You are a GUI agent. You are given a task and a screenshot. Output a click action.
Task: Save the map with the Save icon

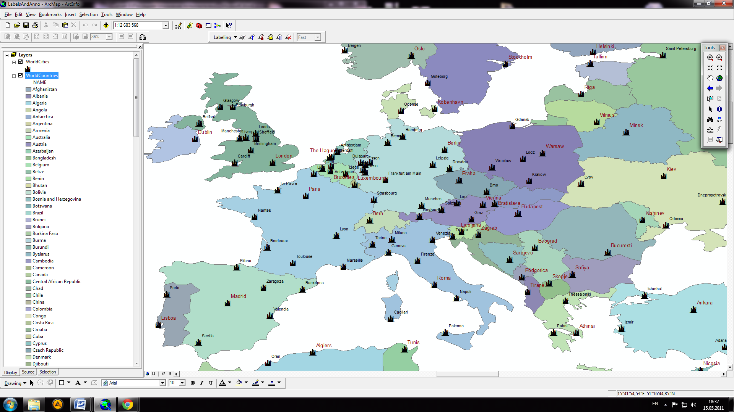point(26,25)
